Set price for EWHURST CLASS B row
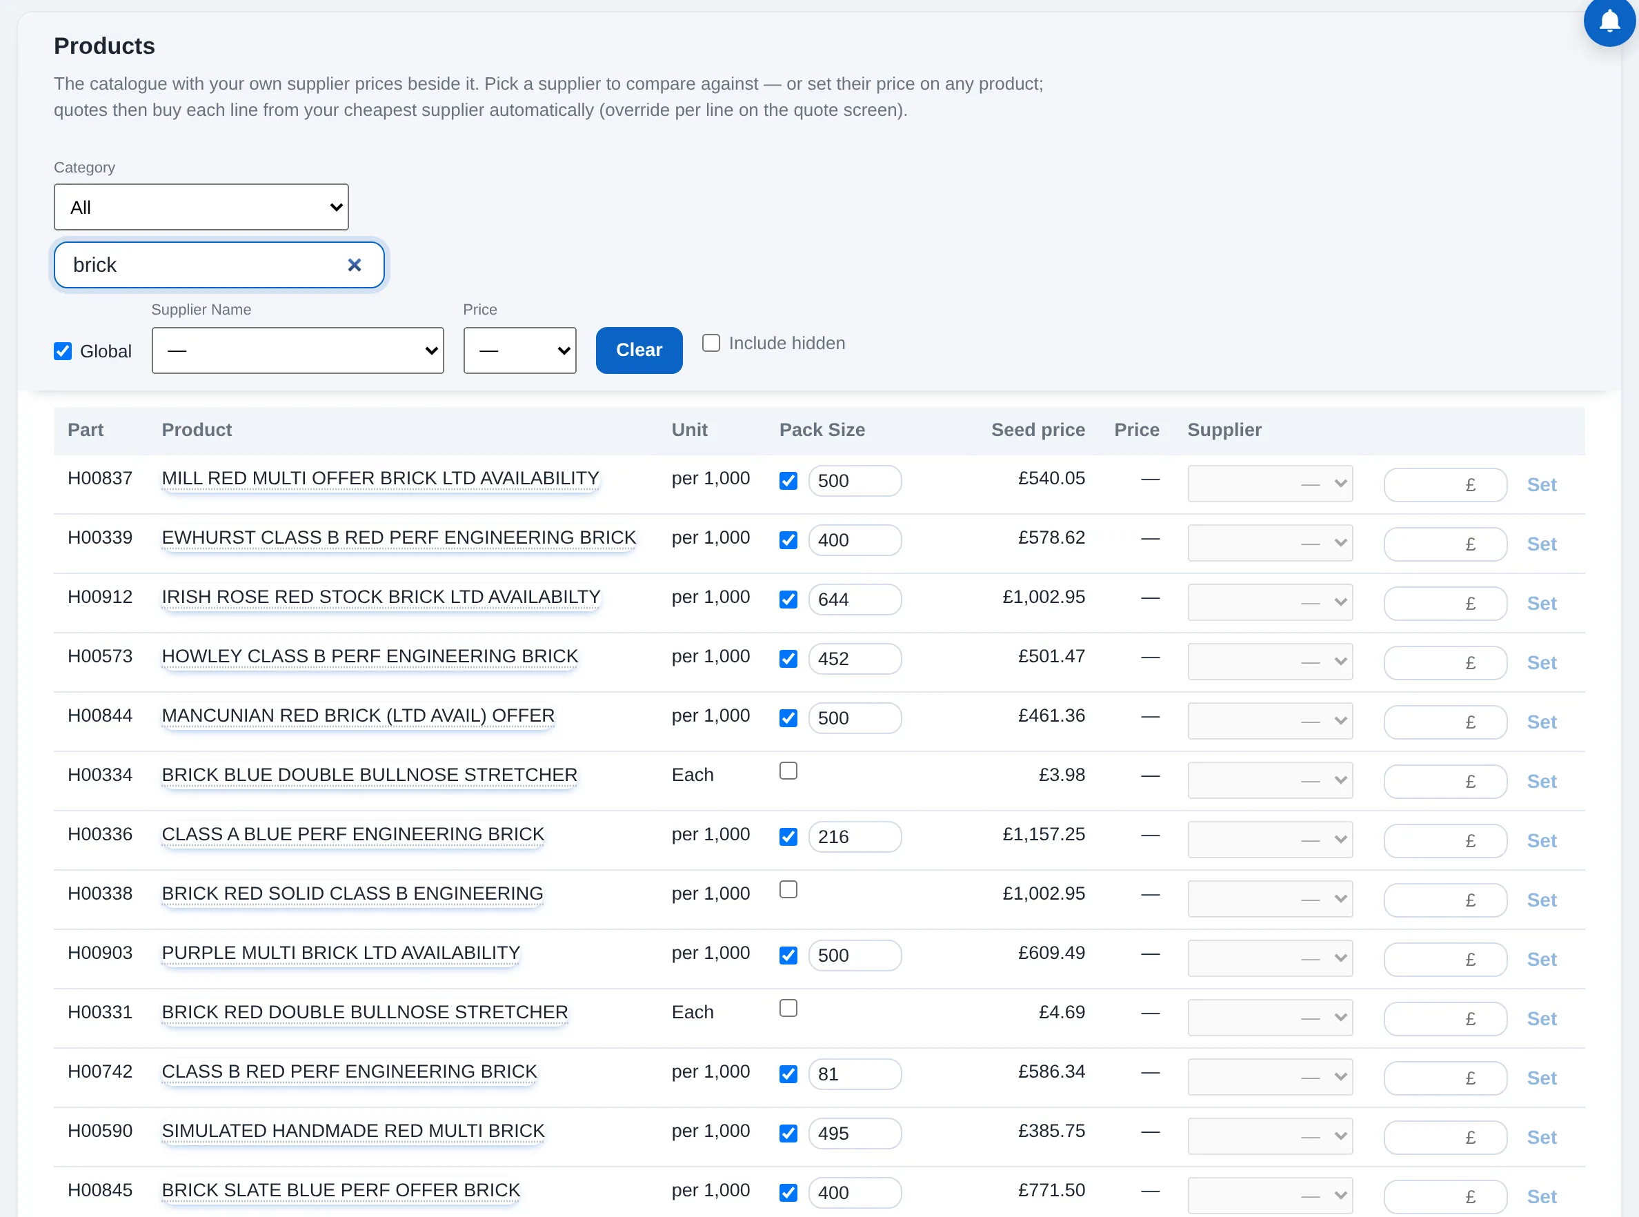The height and width of the screenshot is (1217, 1639). pos(1541,544)
